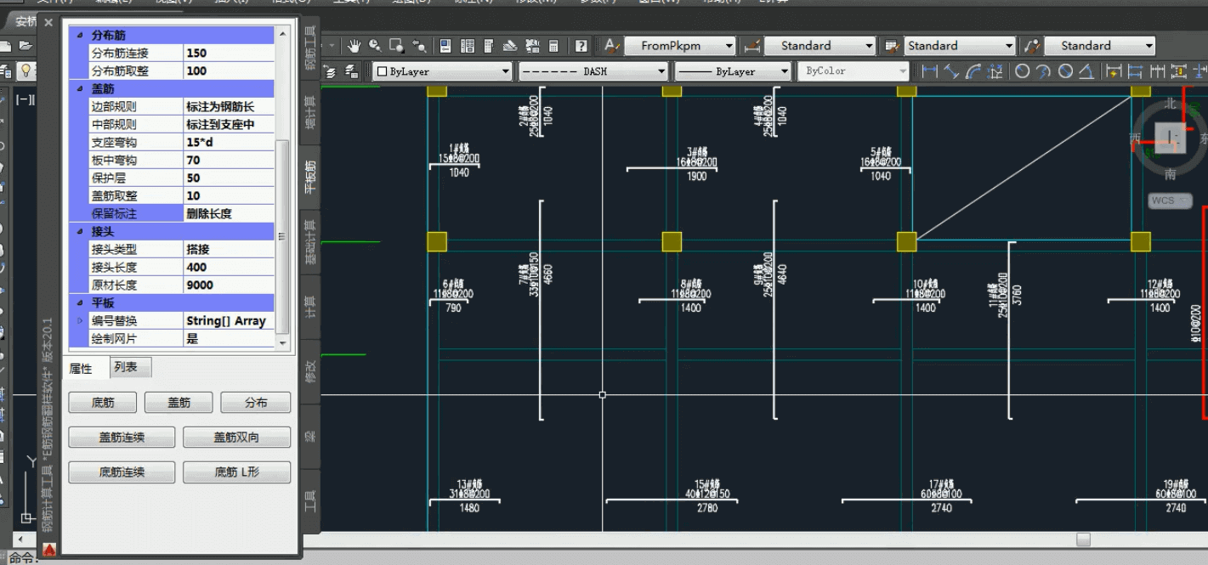Toggle the layer on/off lightbulb
Viewport: 1208px width, 565px height.
[x=26, y=71]
